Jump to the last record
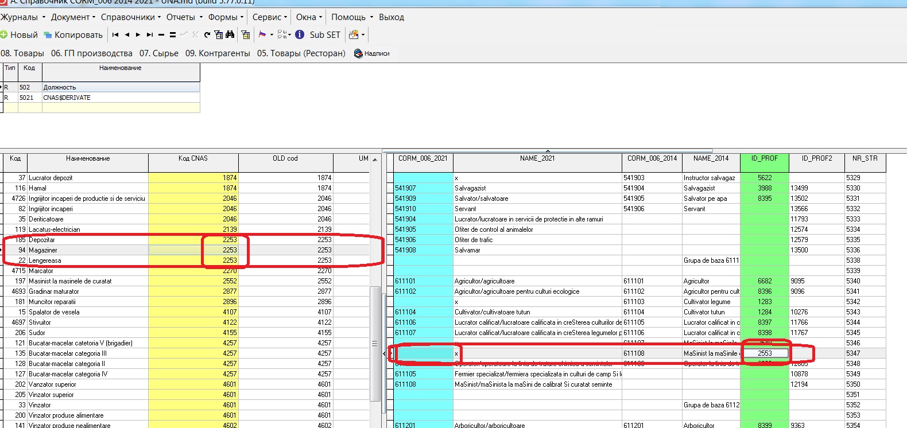The image size is (907, 428). 150,34
